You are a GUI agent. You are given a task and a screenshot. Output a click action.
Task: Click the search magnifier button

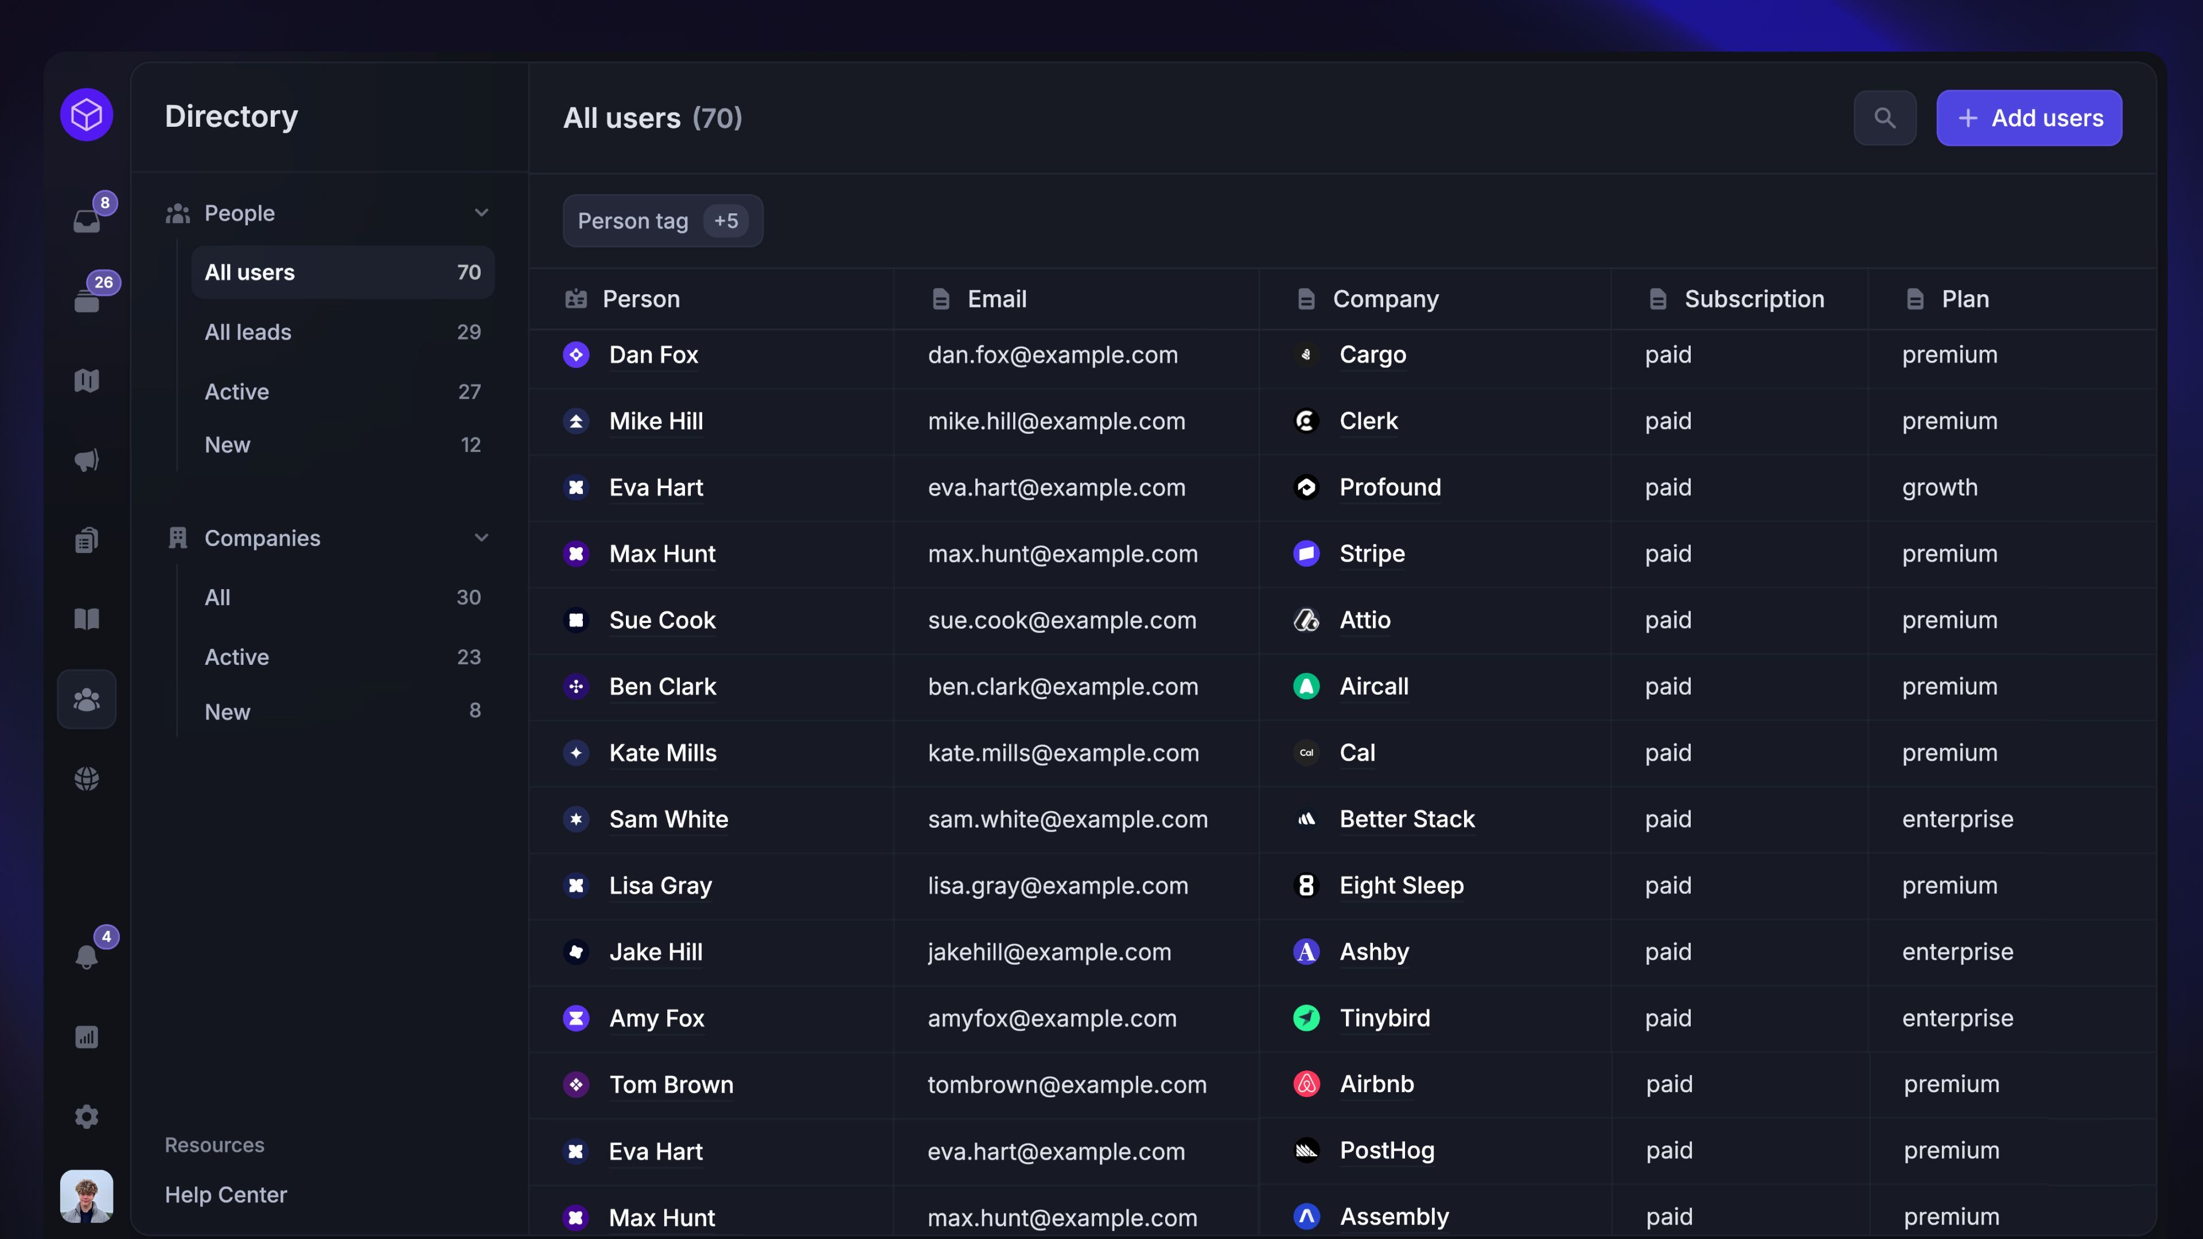tap(1885, 118)
